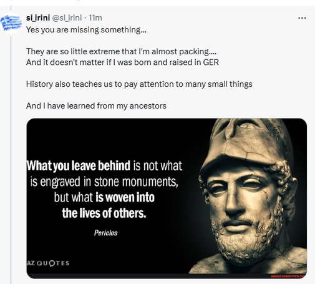Image resolution: width=315 pixels, height=284 pixels.
Task: Click the americasbestpics.com watermark
Action: coord(289,276)
